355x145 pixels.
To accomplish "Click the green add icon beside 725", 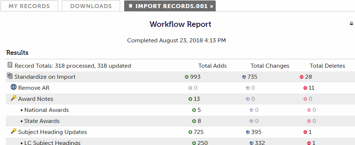I will pos(190,132).
